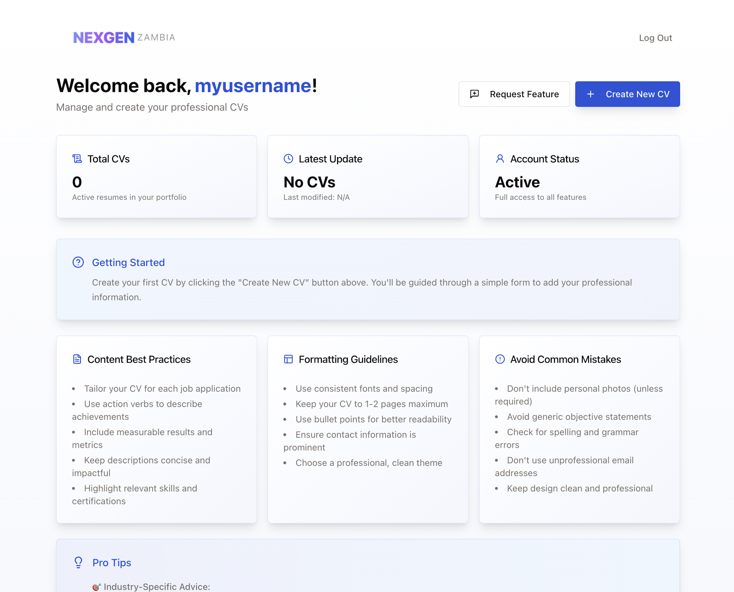Screen dimensions: 734x592
Task: Click the 'myusername' text in the welcome heading
Action: (253, 85)
